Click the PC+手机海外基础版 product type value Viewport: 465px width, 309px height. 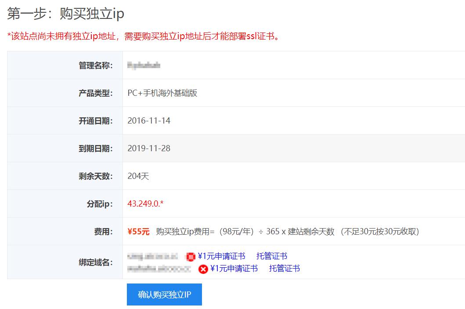[162, 93]
